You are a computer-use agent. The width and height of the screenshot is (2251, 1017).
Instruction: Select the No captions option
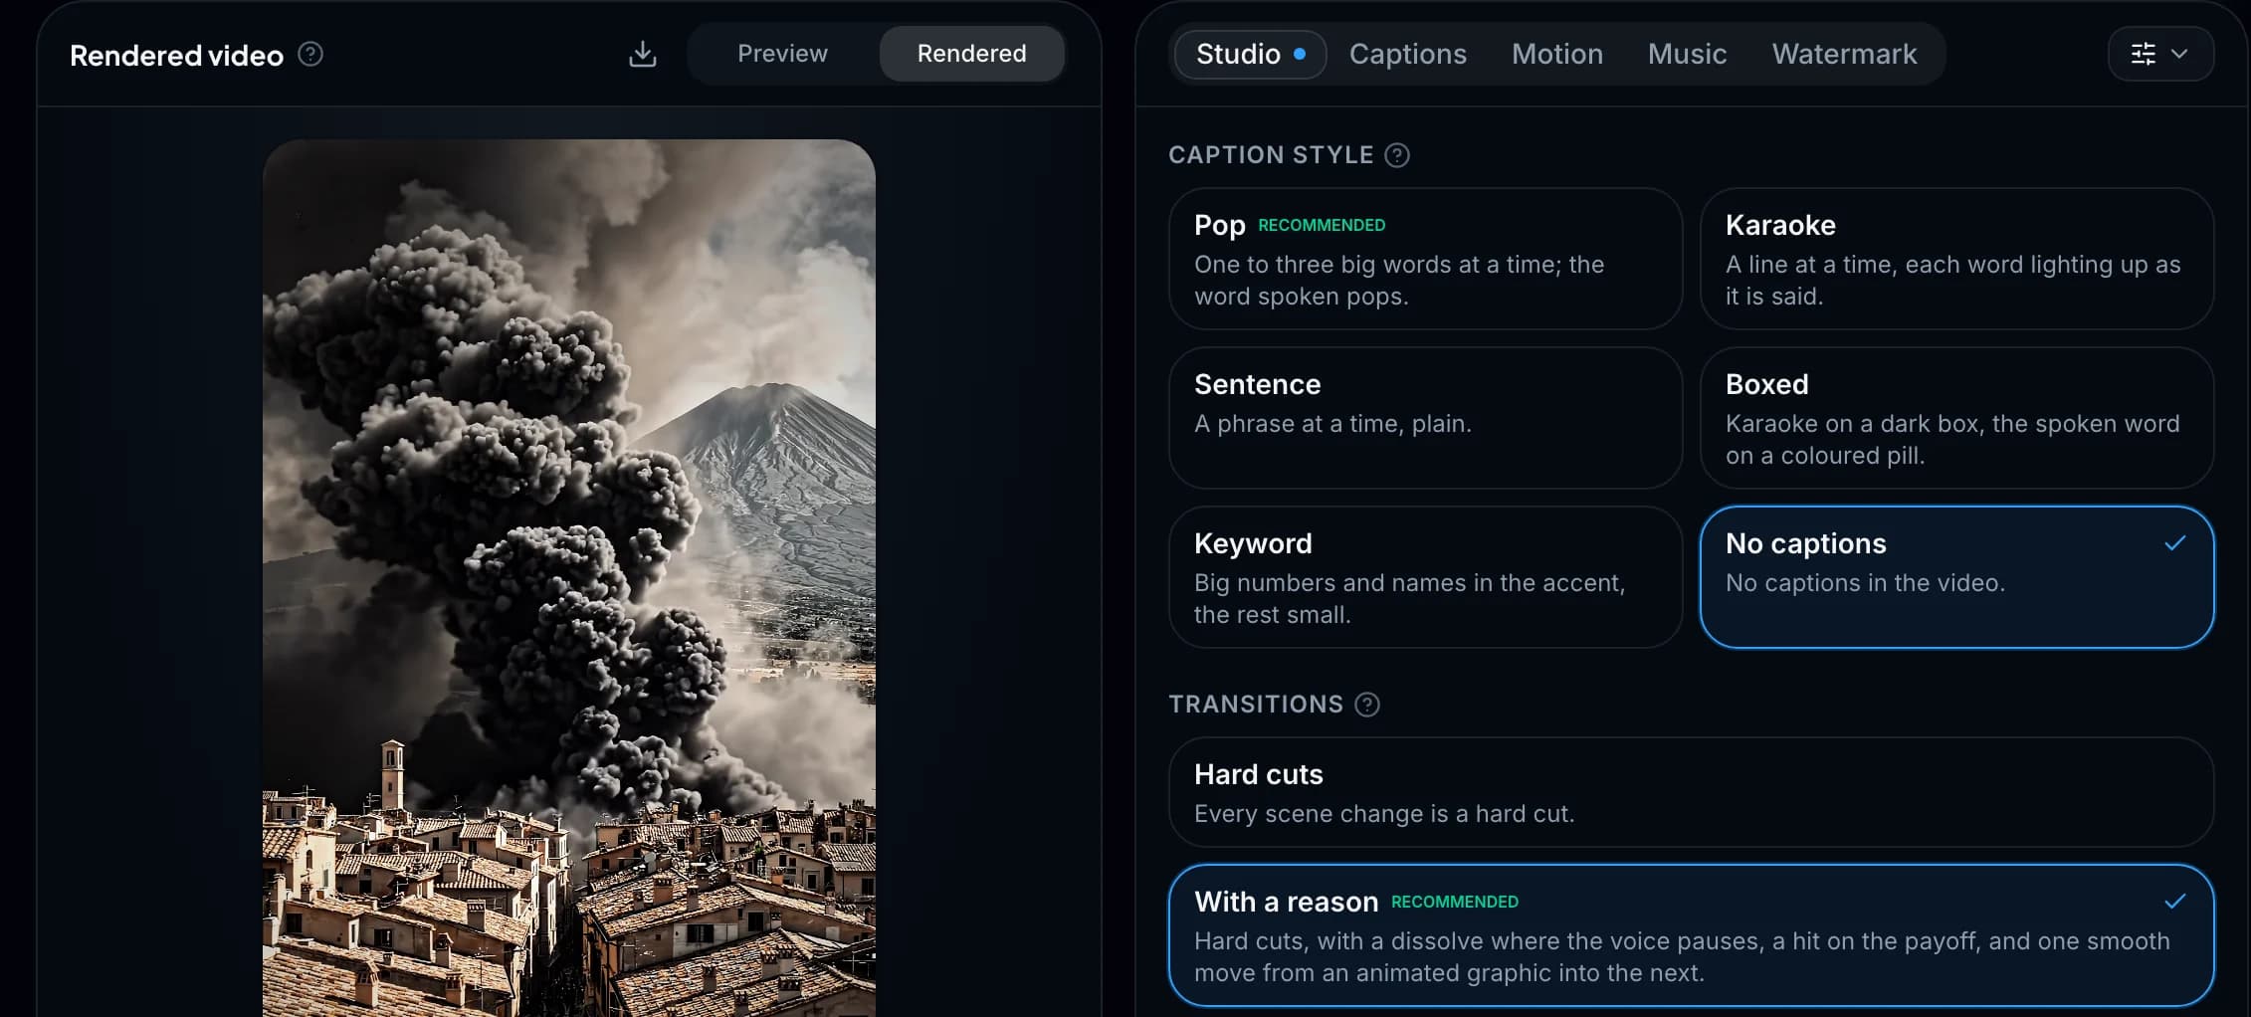pyautogui.click(x=1956, y=577)
